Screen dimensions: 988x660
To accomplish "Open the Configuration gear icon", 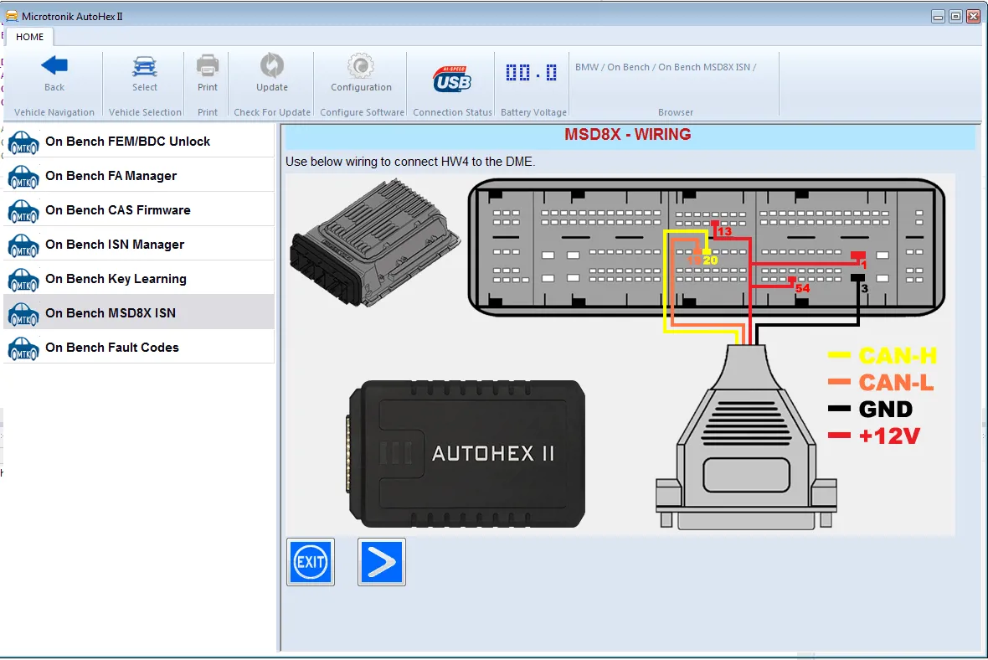I will coord(361,65).
